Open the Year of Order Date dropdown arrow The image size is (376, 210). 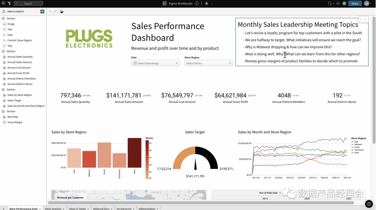point(280,193)
